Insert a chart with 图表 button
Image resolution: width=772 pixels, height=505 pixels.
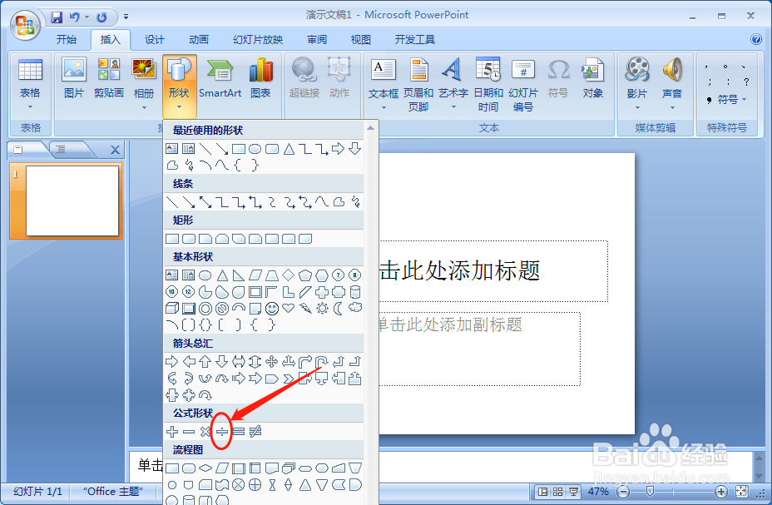tap(260, 79)
